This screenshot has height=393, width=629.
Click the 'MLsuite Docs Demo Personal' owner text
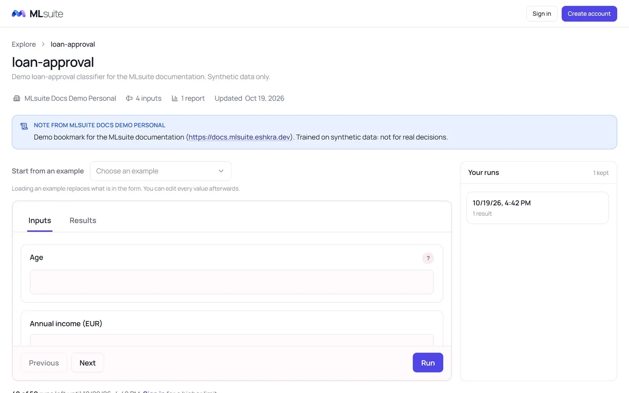[x=70, y=98]
